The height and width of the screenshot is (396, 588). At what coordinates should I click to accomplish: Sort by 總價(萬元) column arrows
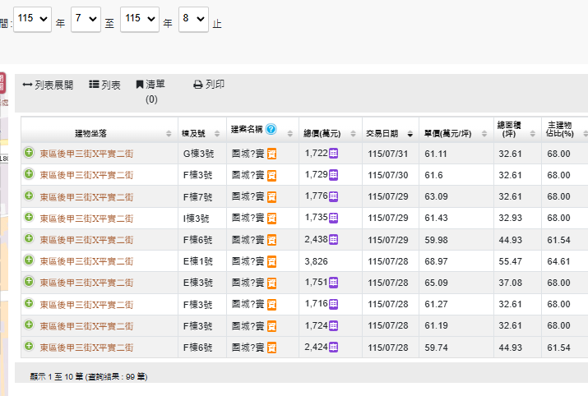tap(353, 134)
